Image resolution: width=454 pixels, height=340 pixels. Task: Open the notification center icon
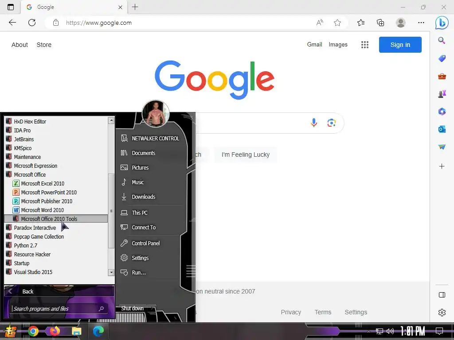(439, 331)
